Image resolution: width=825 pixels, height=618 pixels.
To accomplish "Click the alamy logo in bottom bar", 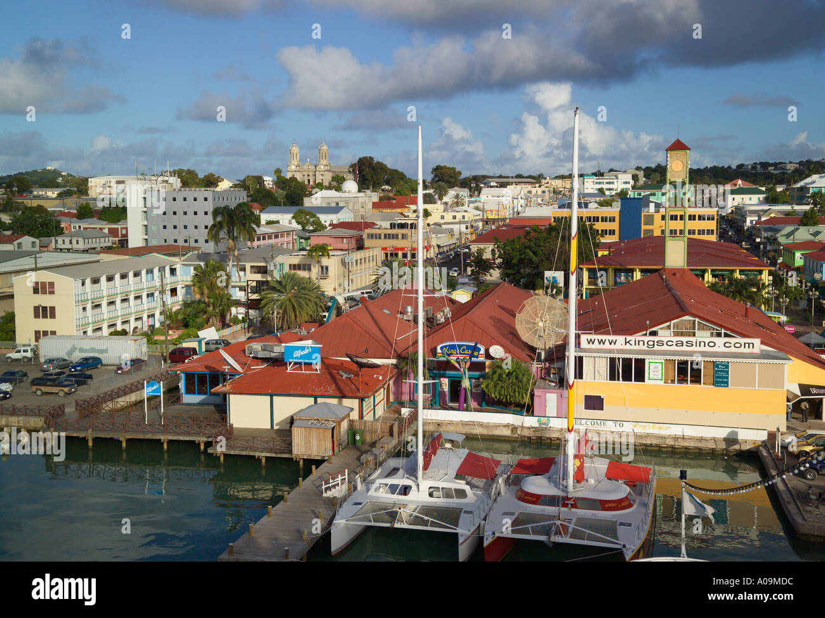I will click(63, 589).
